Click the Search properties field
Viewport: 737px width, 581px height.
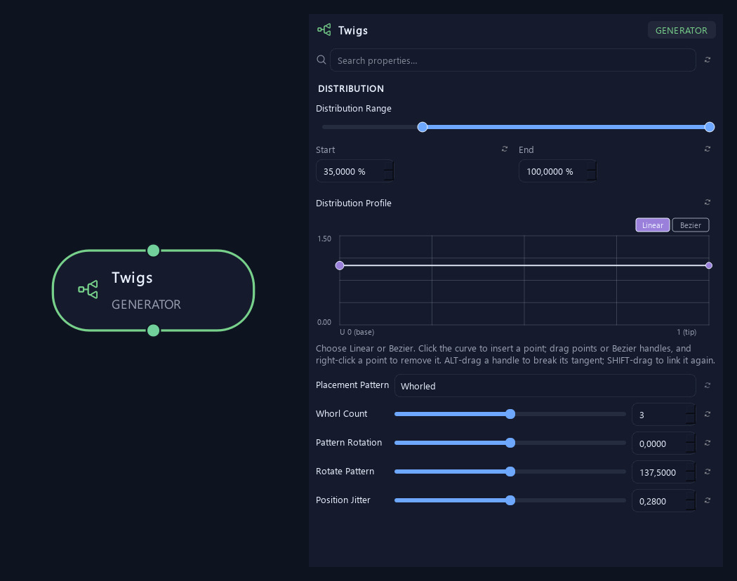tap(513, 60)
